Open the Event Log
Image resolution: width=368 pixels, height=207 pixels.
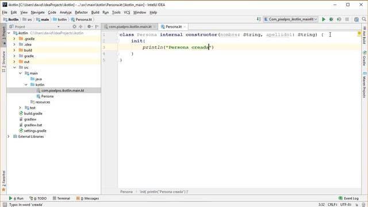348,198
